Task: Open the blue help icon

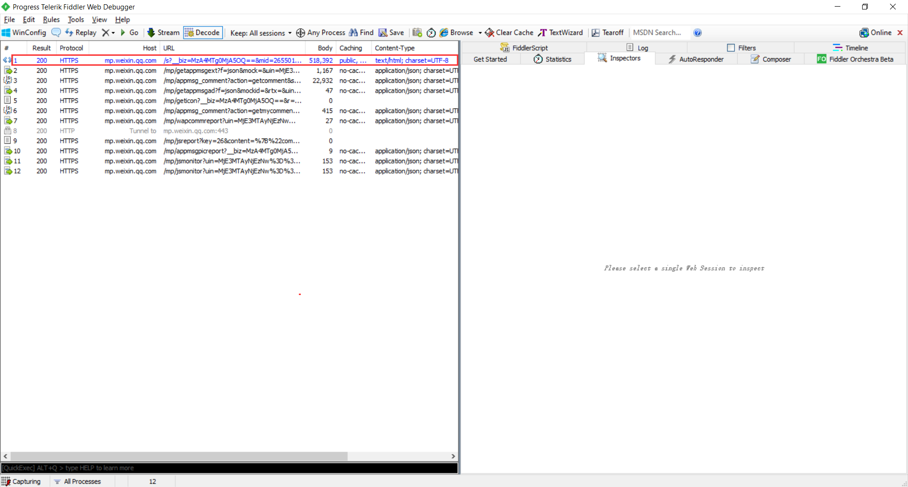Action: click(x=698, y=33)
